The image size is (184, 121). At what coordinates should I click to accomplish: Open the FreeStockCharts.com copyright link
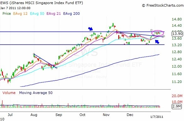(x=163, y=5)
